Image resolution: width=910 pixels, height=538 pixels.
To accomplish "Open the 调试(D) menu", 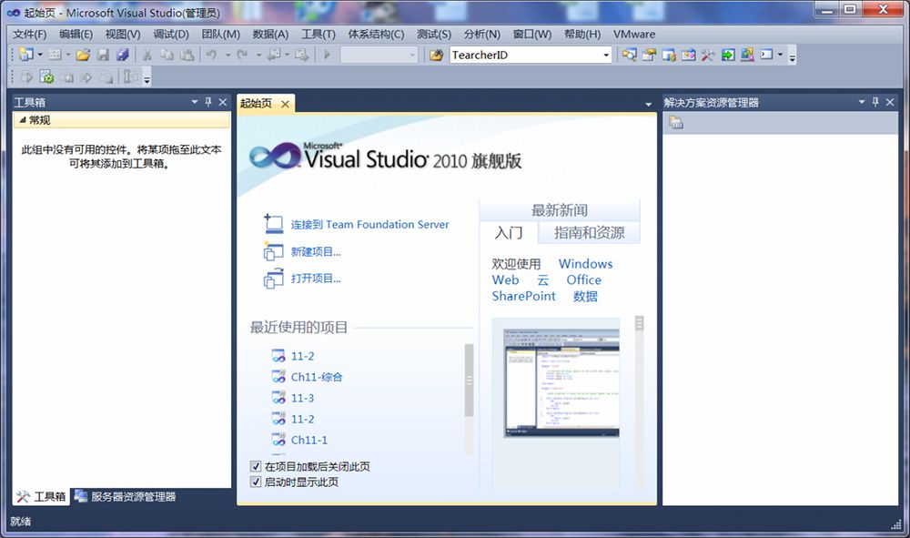I will pos(171,35).
